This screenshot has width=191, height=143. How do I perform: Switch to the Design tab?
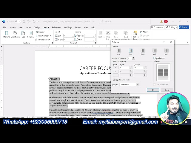(37, 27)
